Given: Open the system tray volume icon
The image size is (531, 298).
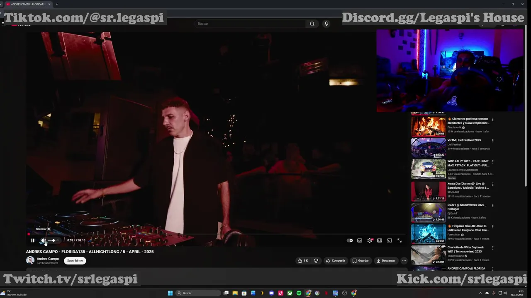Looking at the screenshot, I should (x=505, y=293).
